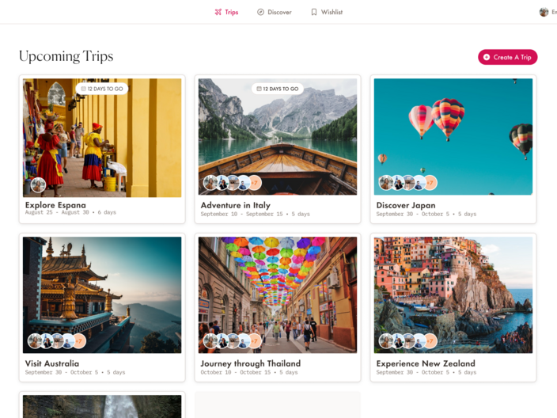
Task: Click the Explore Espana title
Action: (55, 205)
